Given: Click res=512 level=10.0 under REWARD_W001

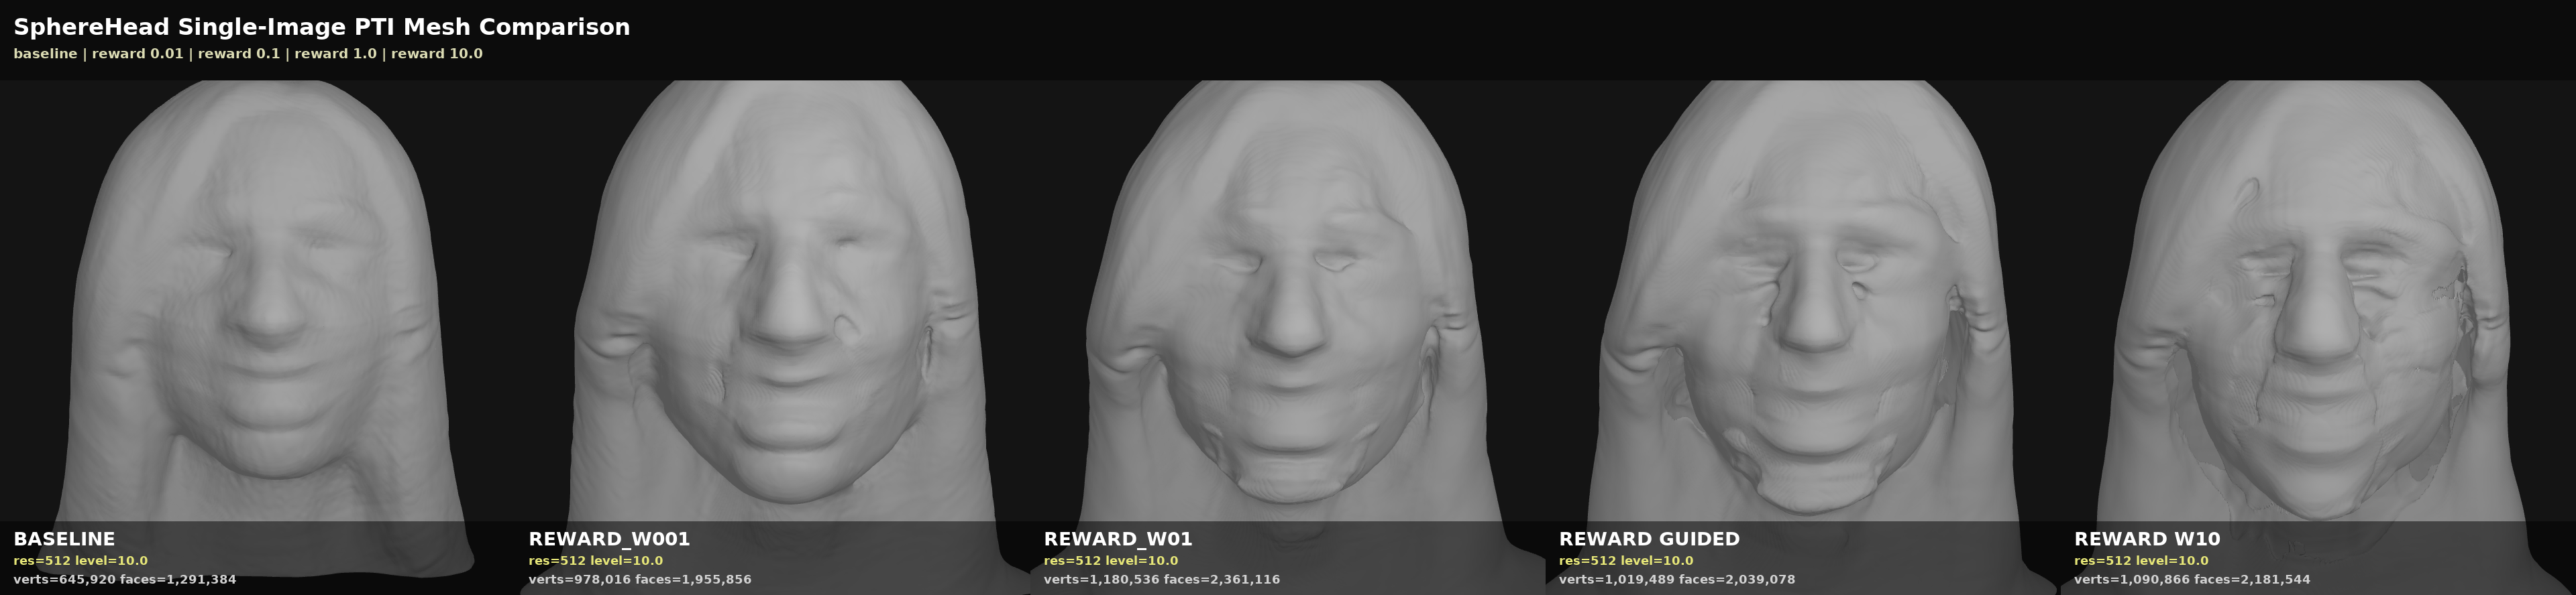Looking at the screenshot, I should click(x=595, y=561).
